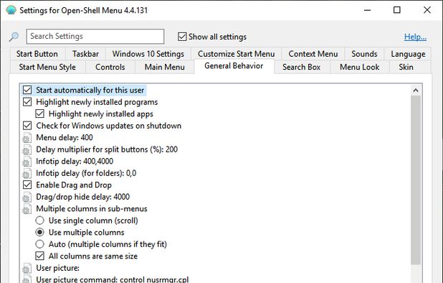Click the magnifier search icon
This screenshot has width=443, height=283.
click(14, 37)
